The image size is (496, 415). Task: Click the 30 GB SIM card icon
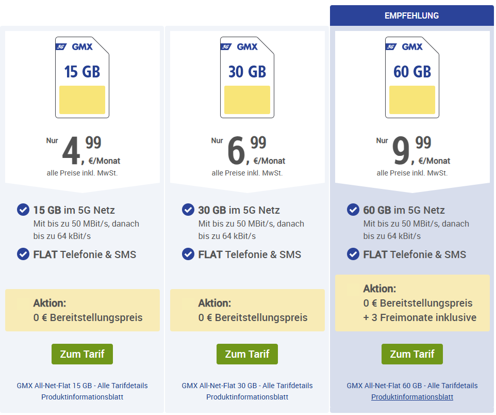(247, 77)
